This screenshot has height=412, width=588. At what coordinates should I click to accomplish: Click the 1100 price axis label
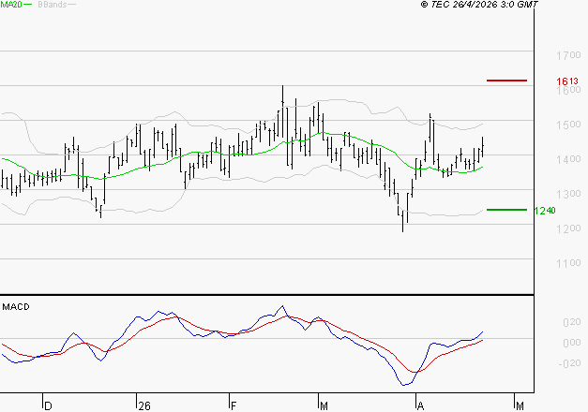pos(569,263)
